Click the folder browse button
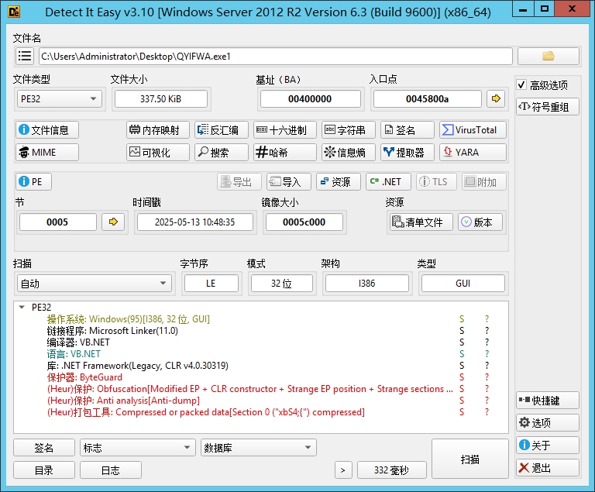The image size is (595, 492). (x=549, y=56)
